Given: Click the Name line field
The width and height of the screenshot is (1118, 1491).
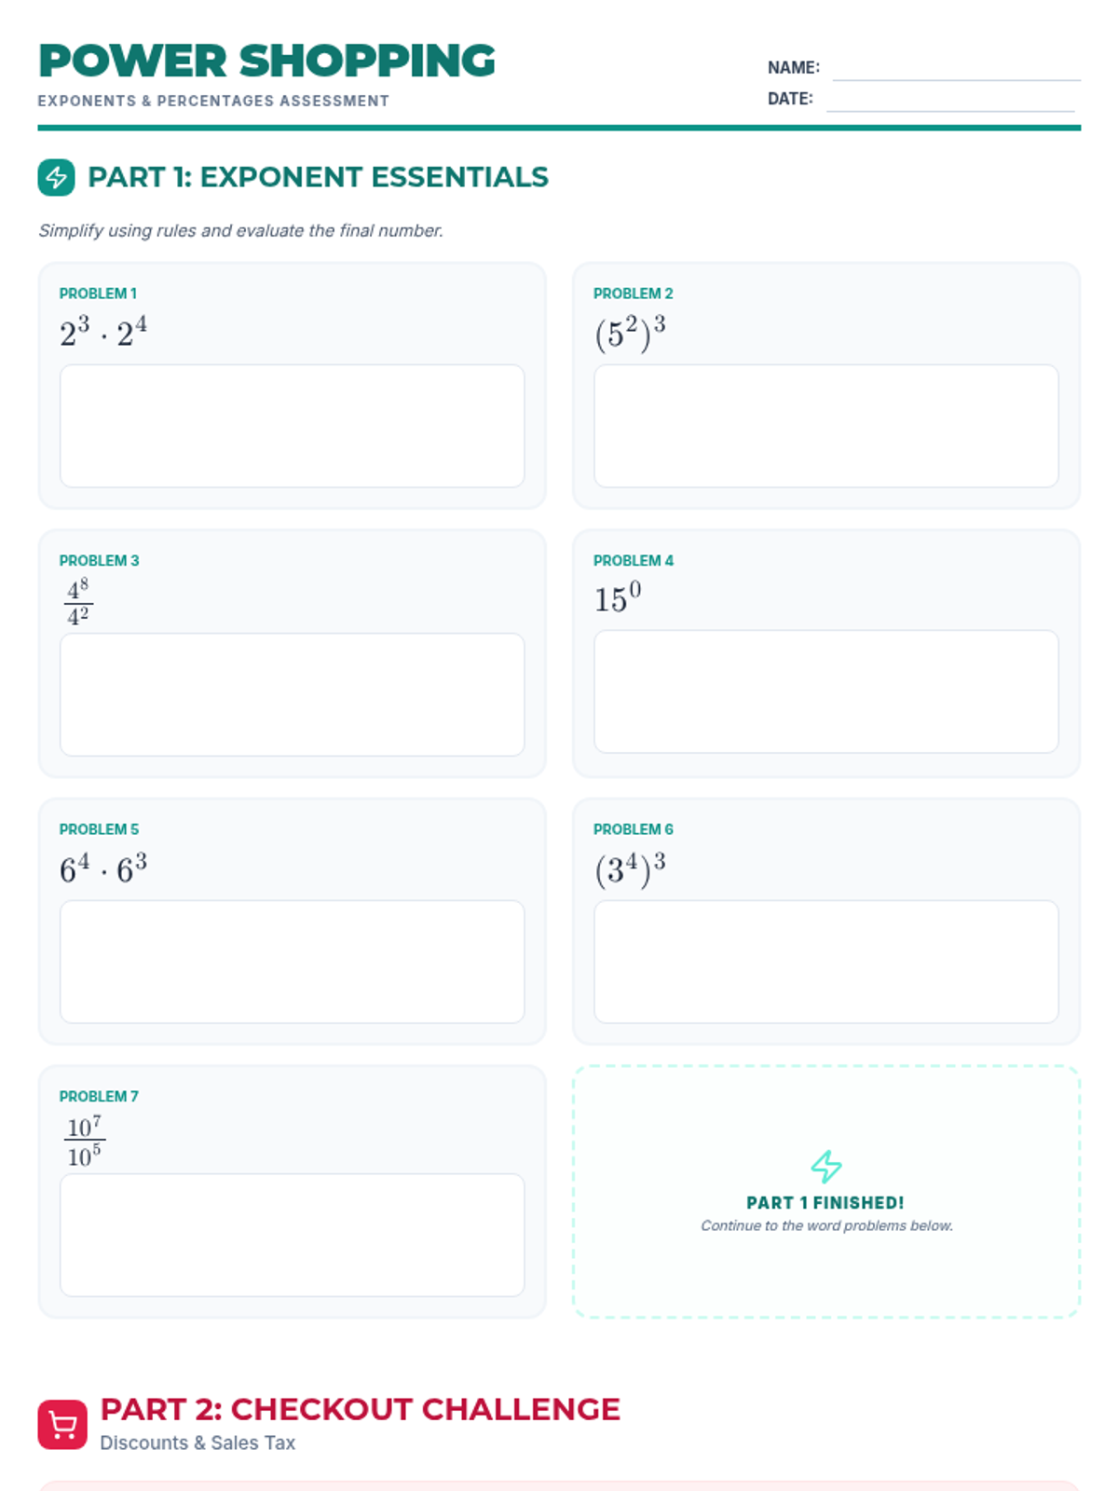Looking at the screenshot, I should 957,68.
